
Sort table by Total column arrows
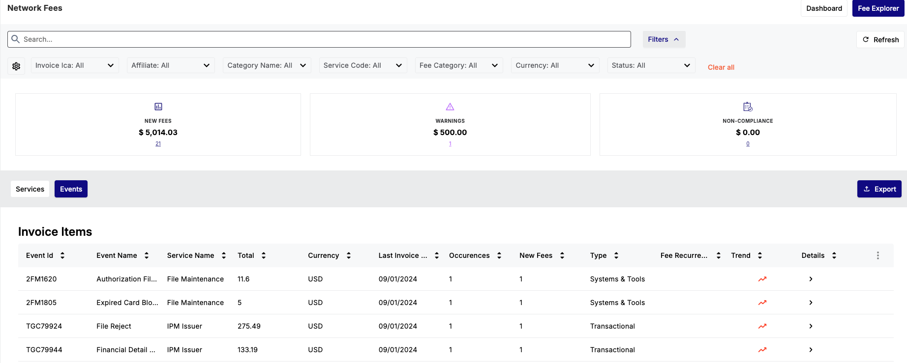tap(264, 255)
